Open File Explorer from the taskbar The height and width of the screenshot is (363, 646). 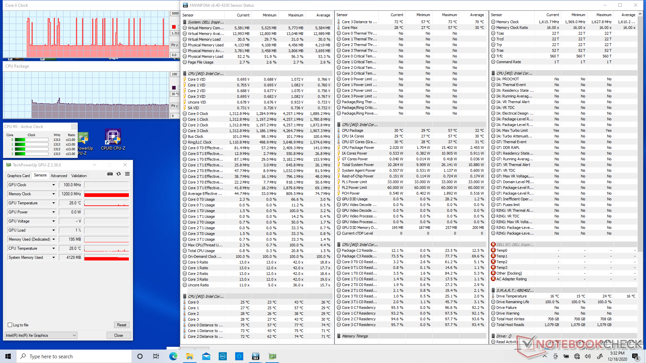(189, 356)
